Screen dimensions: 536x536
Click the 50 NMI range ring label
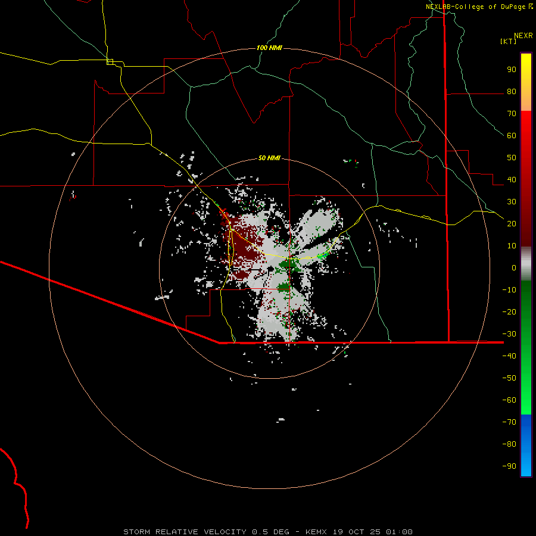click(x=269, y=158)
